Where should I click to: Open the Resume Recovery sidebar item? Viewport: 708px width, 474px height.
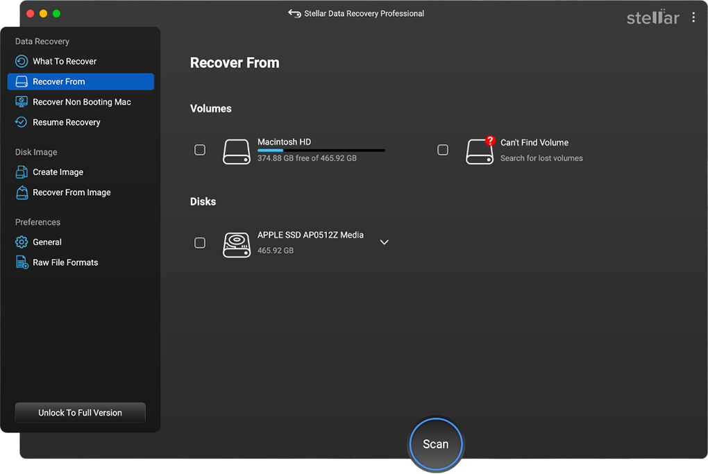[67, 123]
